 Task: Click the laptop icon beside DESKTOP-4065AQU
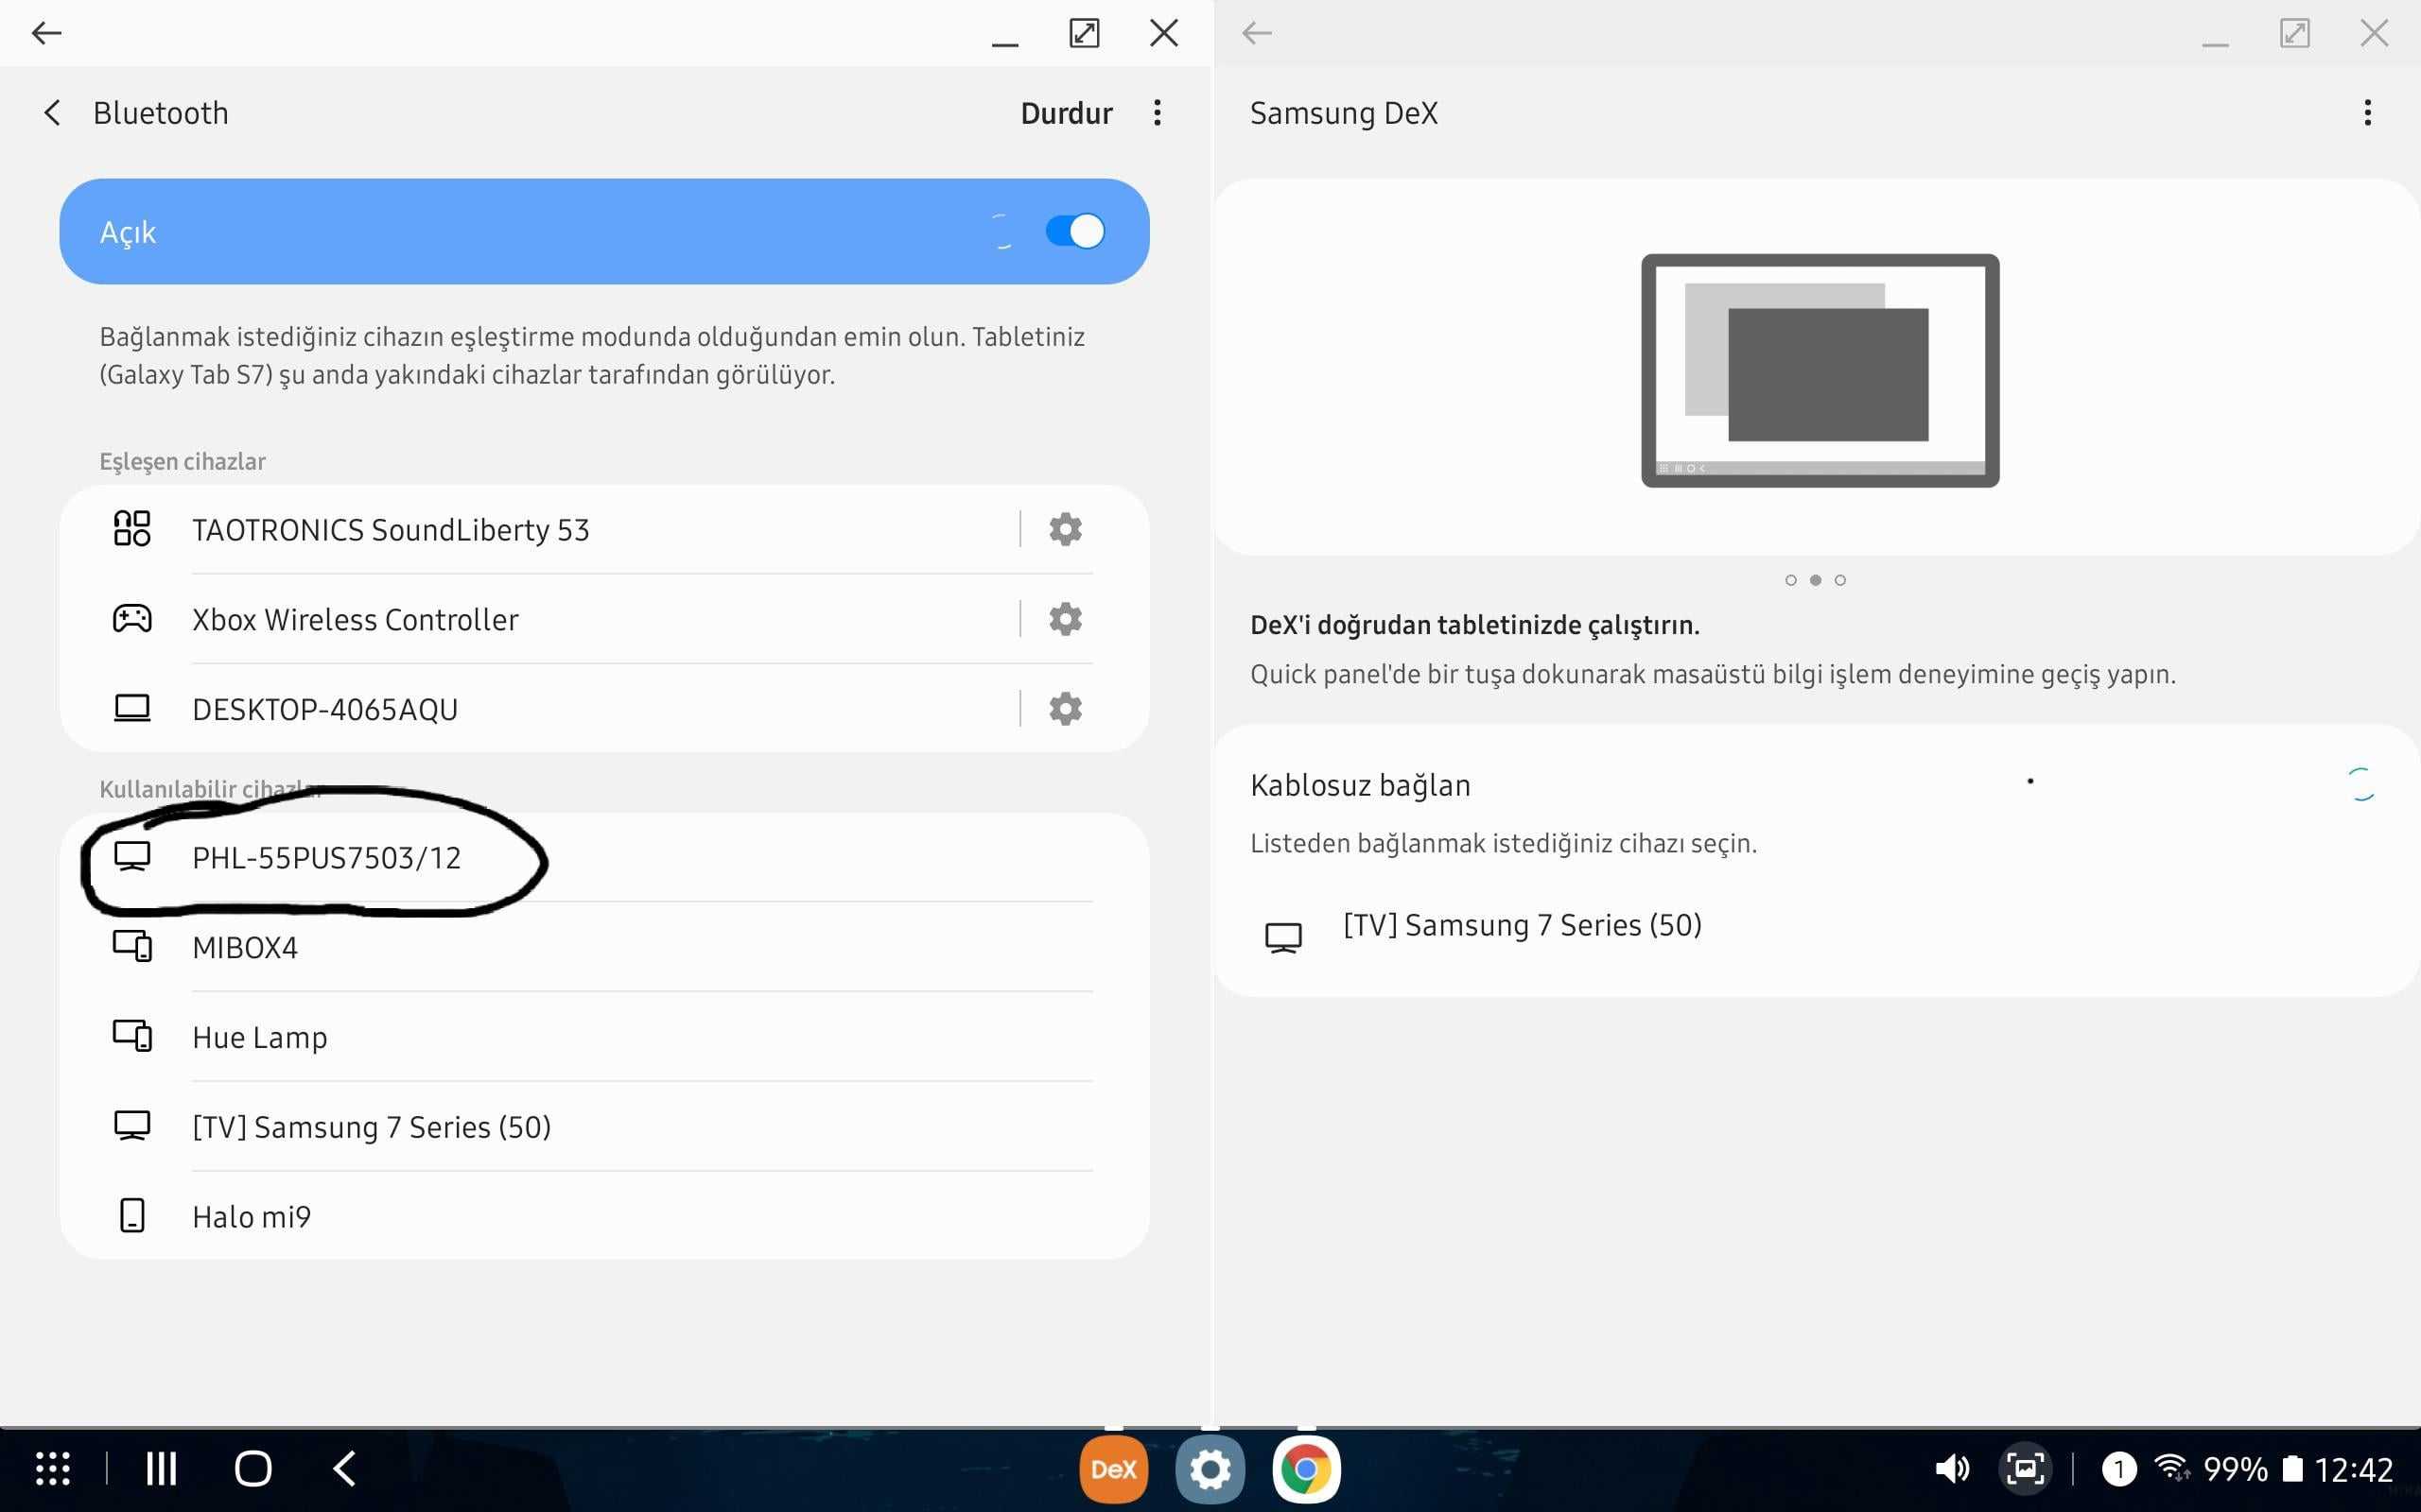click(x=132, y=709)
